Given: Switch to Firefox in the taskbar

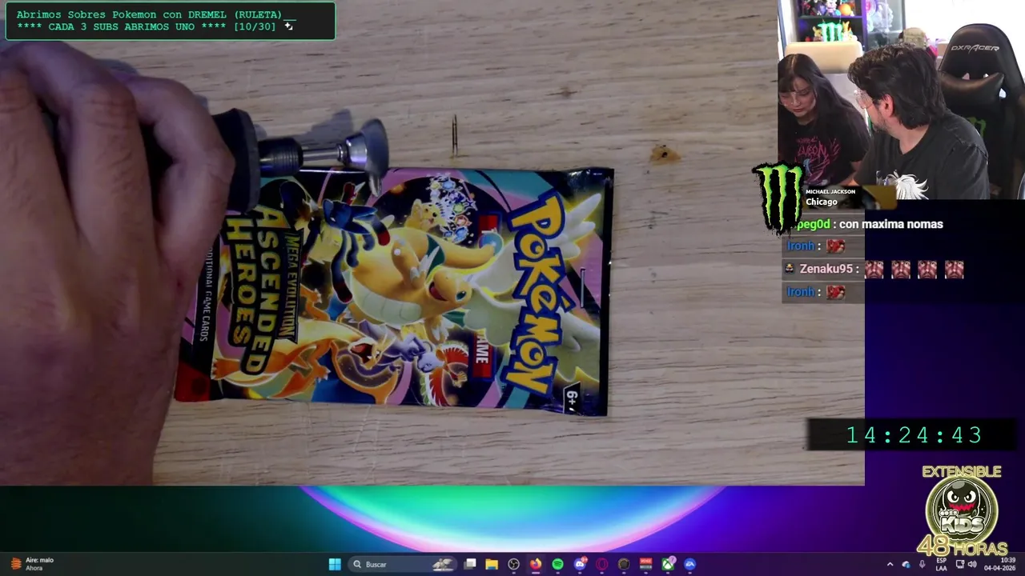Looking at the screenshot, I should (x=536, y=564).
